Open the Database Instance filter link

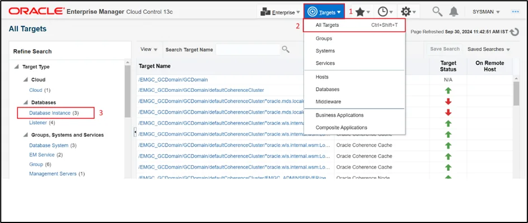[50, 113]
